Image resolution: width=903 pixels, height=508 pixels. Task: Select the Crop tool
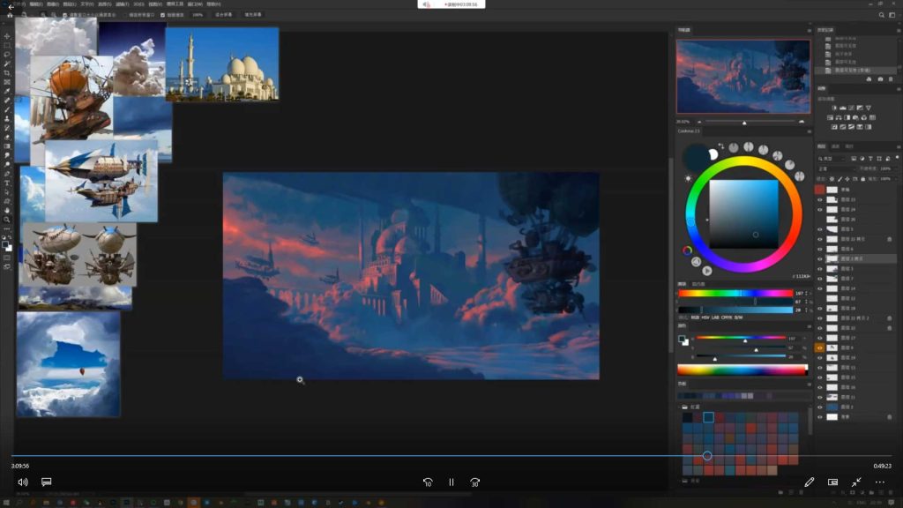[x=7, y=73]
